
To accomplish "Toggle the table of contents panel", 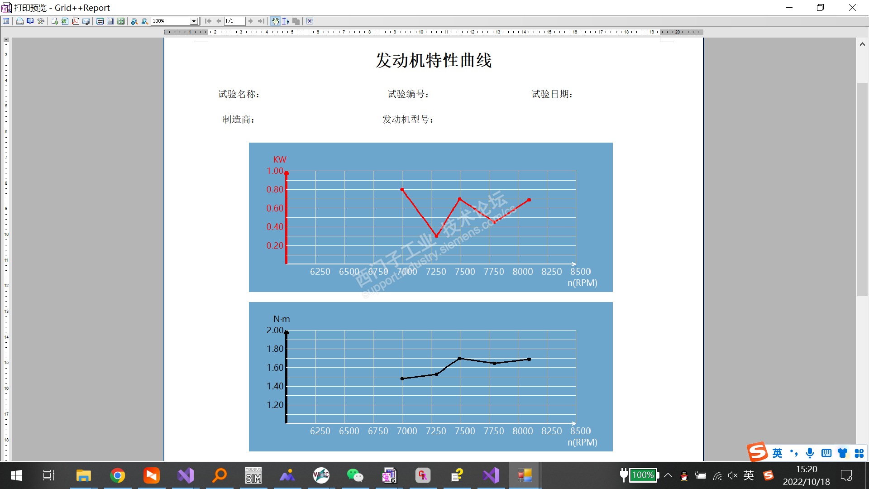I will [6, 21].
